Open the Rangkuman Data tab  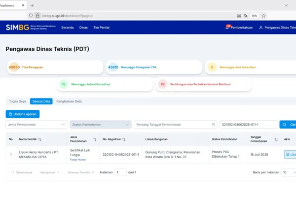(x=69, y=101)
